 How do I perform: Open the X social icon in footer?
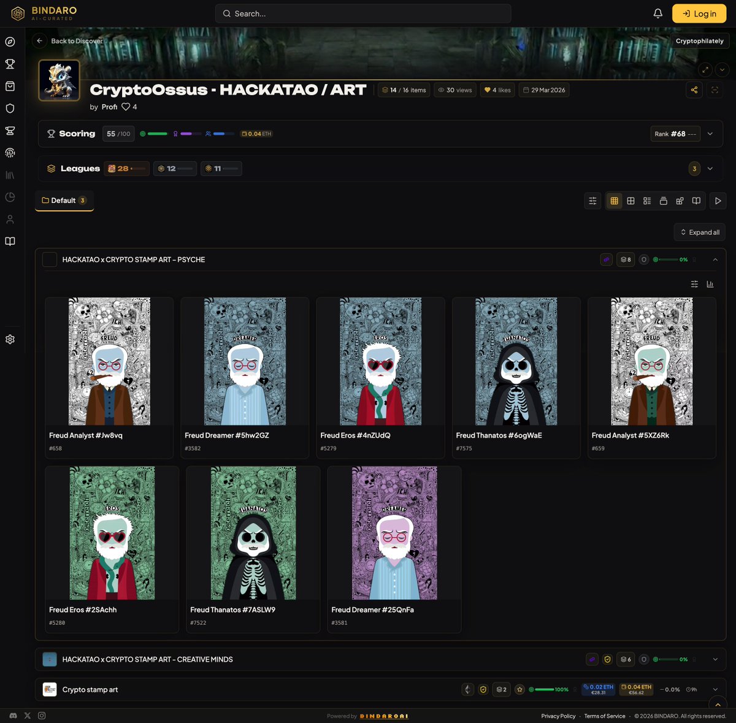coord(28,716)
